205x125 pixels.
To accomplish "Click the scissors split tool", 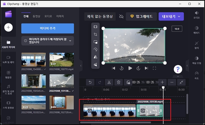I will point(109,82).
